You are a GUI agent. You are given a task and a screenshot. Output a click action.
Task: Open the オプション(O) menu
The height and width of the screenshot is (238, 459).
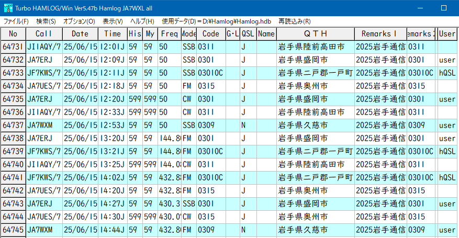click(x=79, y=21)
